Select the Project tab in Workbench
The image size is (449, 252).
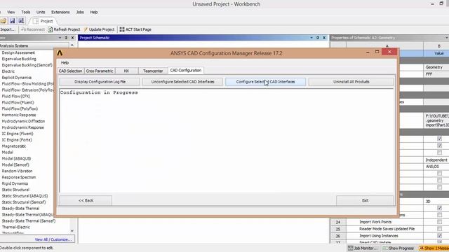[x=43, y=21]
